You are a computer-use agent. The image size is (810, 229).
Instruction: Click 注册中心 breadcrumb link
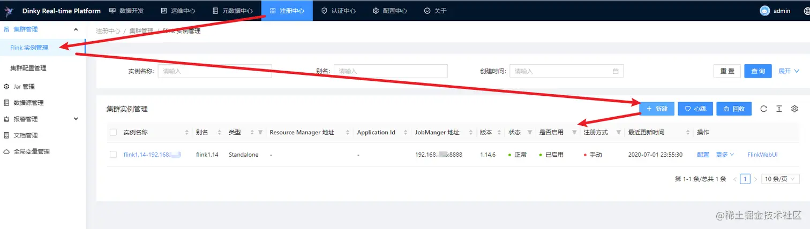pyautogui.click(x=108, y=31)
